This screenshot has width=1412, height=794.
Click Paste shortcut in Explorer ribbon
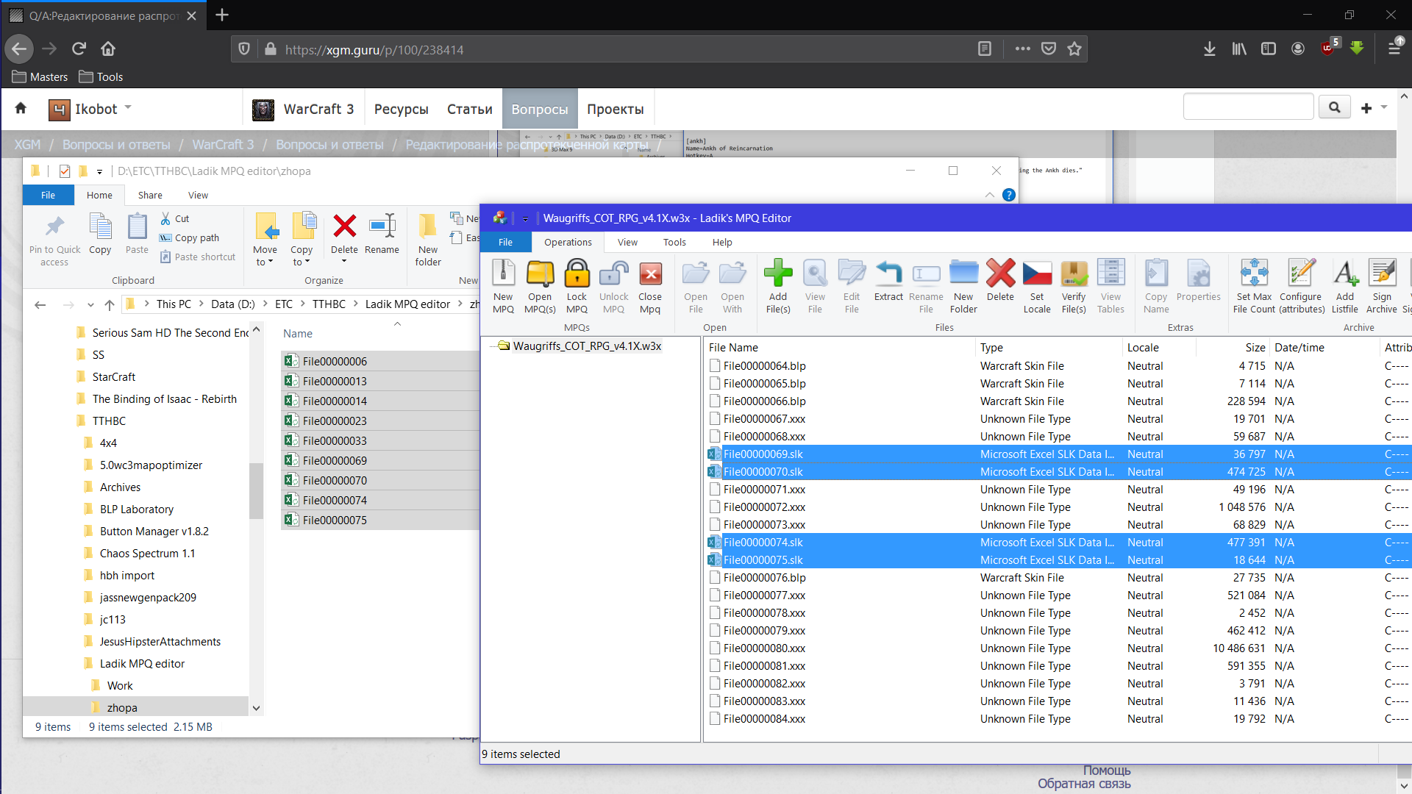[x=198, y=257]
